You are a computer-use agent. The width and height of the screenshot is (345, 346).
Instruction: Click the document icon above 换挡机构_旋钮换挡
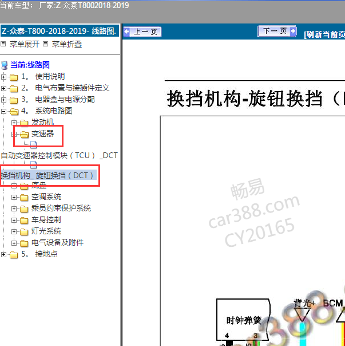point(34,164)
